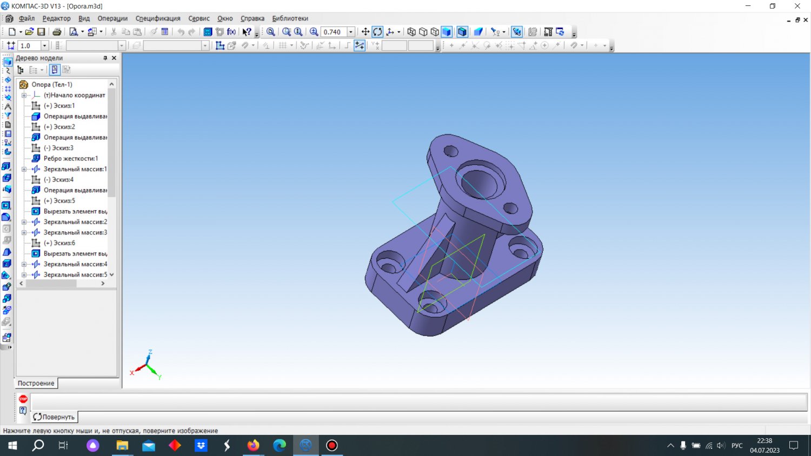
Task: Pin the Дерево модели panel
Action: (105, 58)
